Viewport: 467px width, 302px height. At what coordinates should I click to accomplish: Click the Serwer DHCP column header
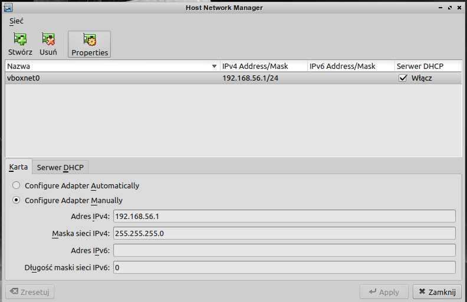[428, 66]
